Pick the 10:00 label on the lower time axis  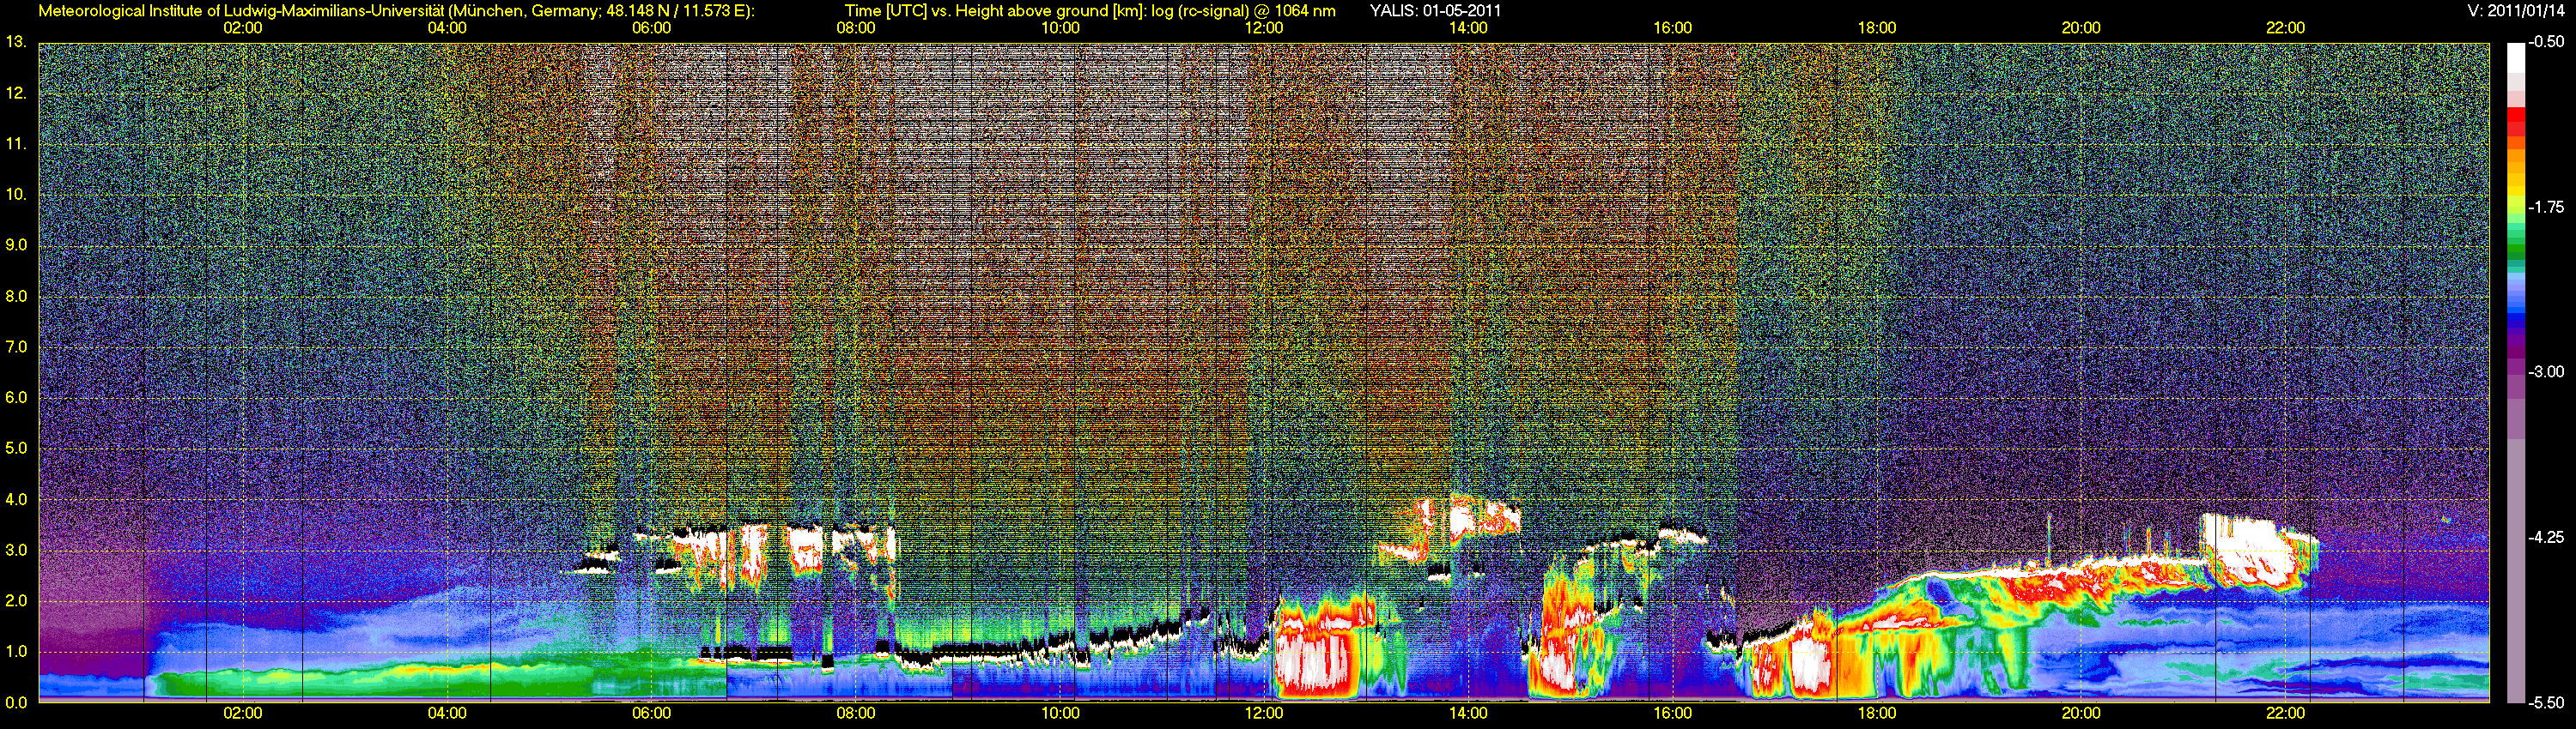click(1060, 713)
